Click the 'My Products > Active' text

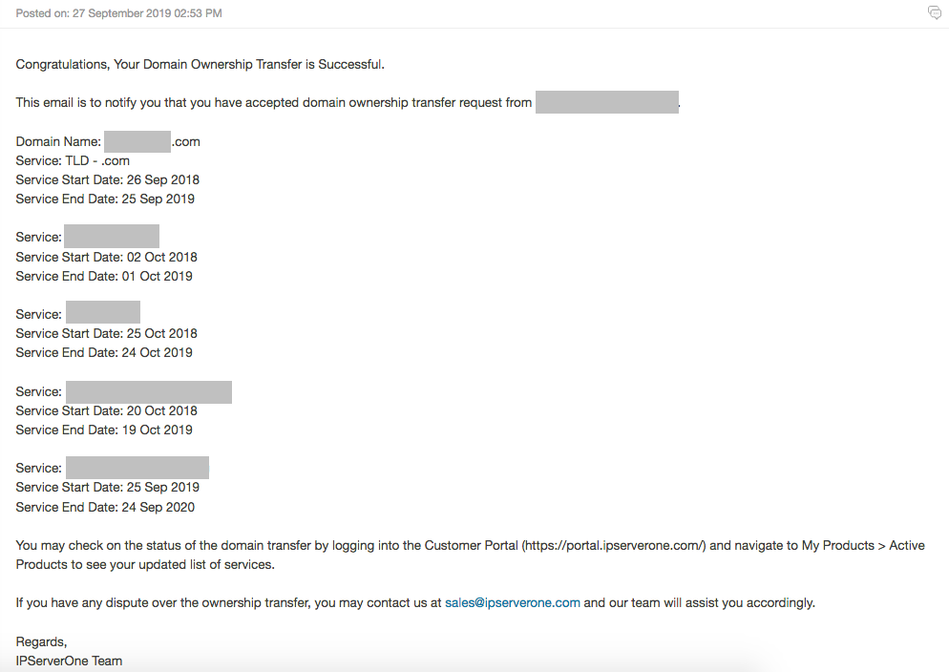point(863,546)
